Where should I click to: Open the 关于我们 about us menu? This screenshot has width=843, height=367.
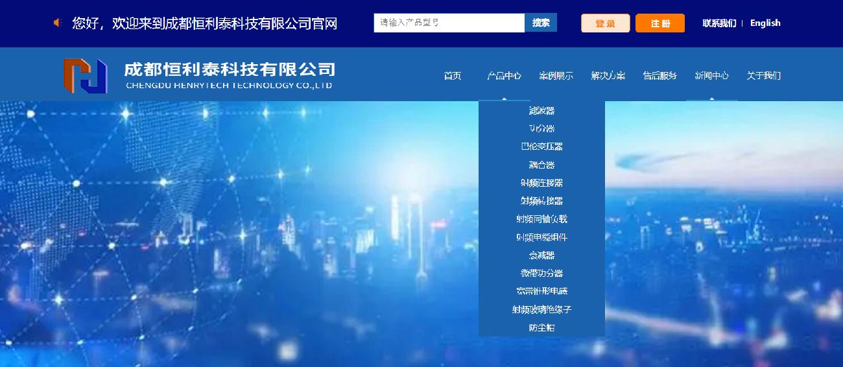tap(763, 76)
